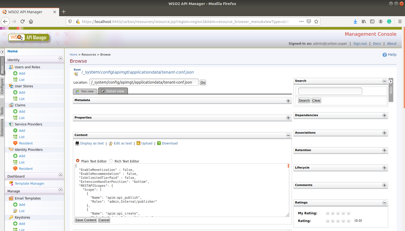The image size is (405, 231).
Task: Expand the Metadata panel
Action: pos(288,101)
